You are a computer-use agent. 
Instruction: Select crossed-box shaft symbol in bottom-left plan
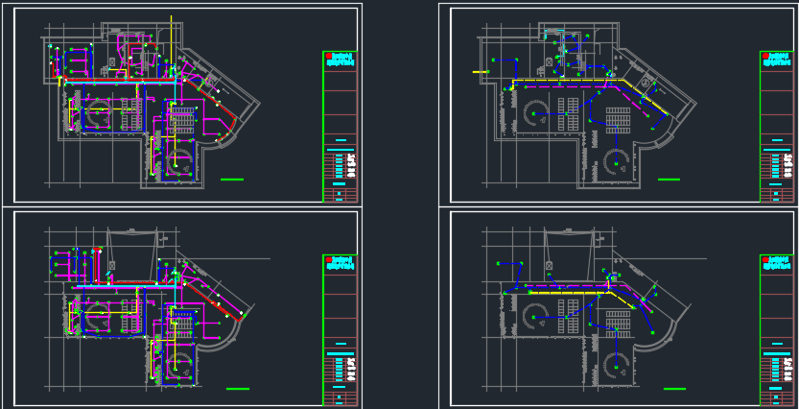click(x=111, y=265)
